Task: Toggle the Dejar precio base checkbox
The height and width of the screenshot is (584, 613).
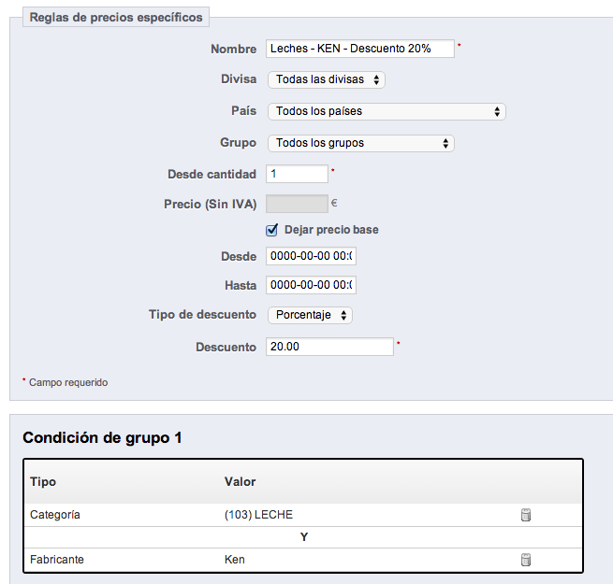Action: 273,230
